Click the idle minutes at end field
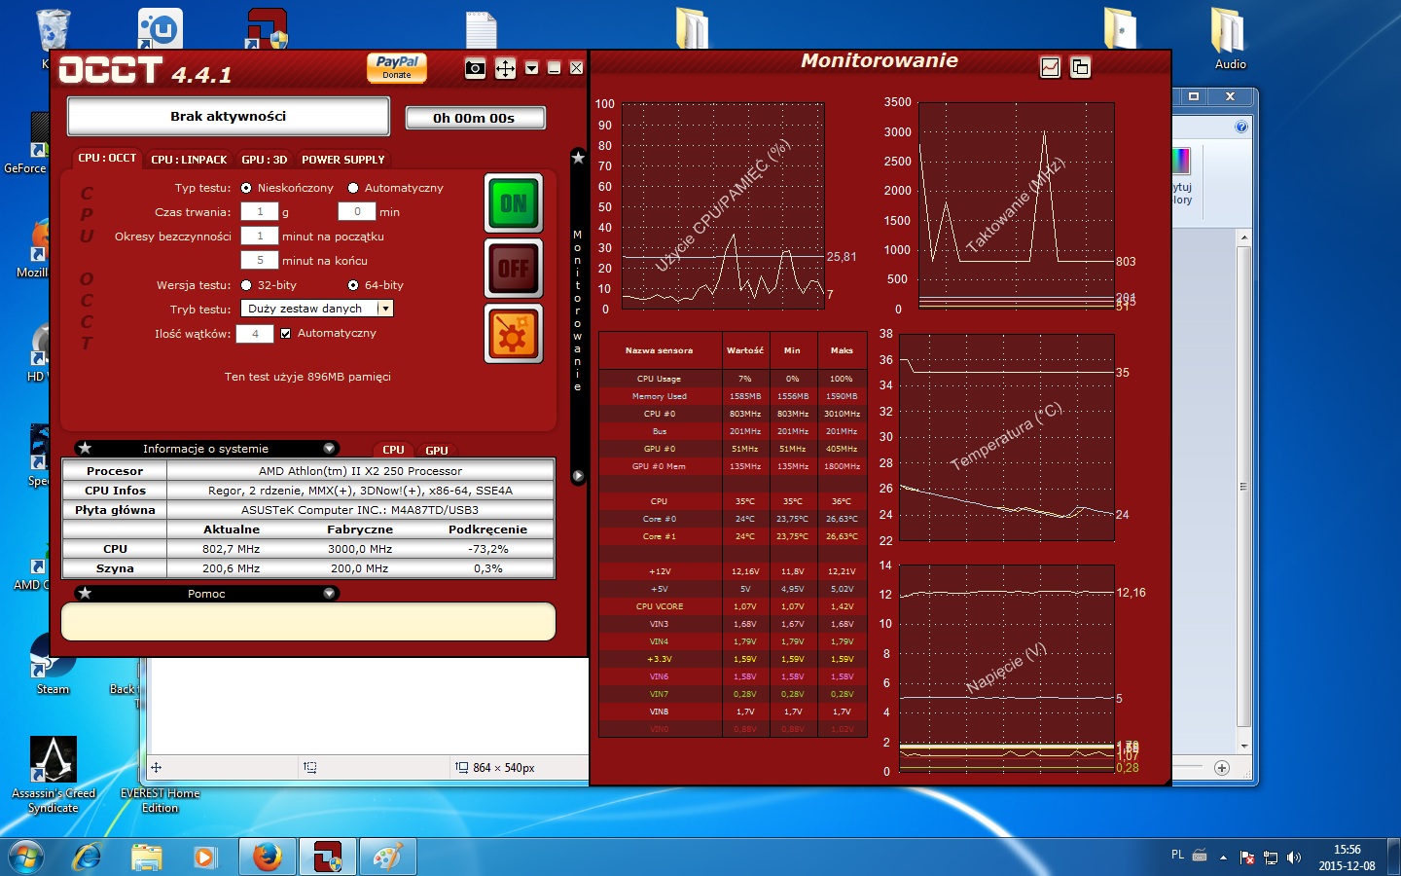The width and height of the screenshot is (1401, 876). click(x=260, y=260)
